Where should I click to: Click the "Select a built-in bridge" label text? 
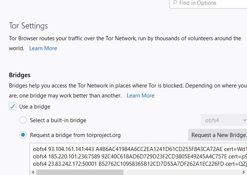58,120
